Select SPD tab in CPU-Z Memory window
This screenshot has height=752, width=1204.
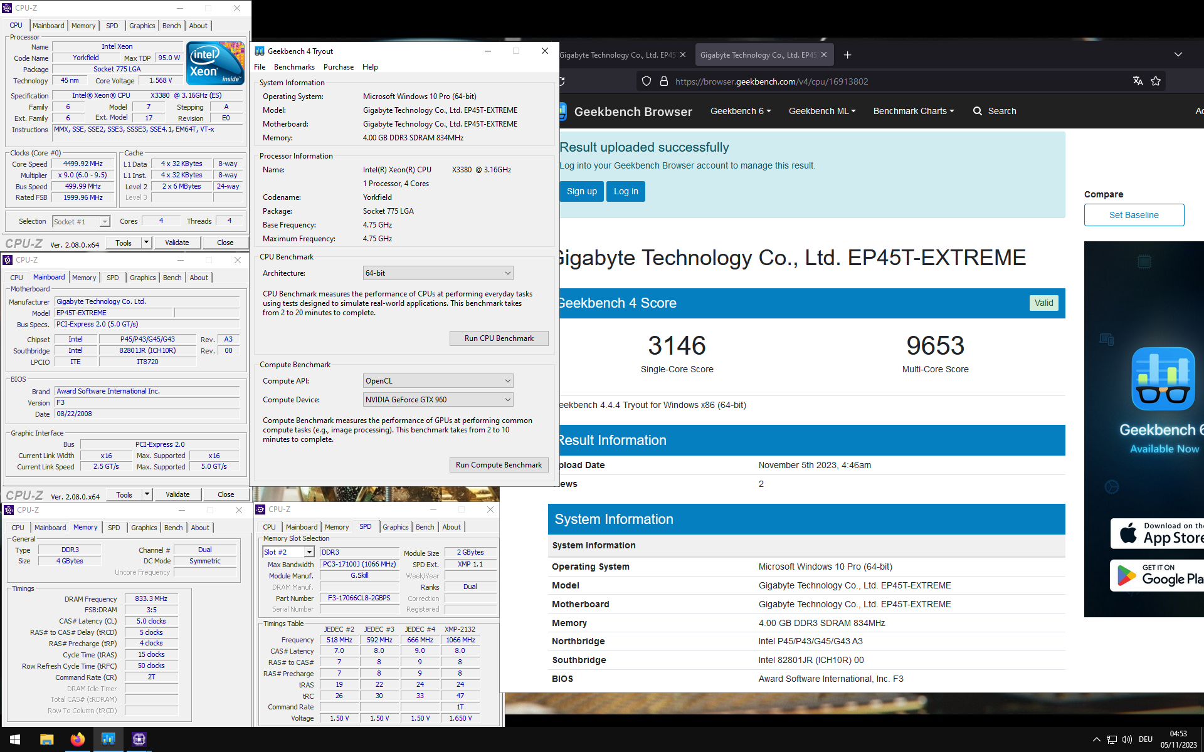114,528
